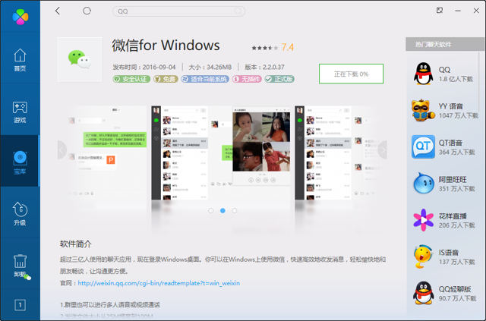Click the colorful clover app logo
Image resolution: width=486 pixels, height=321 pixels.
tap(21, 17)
